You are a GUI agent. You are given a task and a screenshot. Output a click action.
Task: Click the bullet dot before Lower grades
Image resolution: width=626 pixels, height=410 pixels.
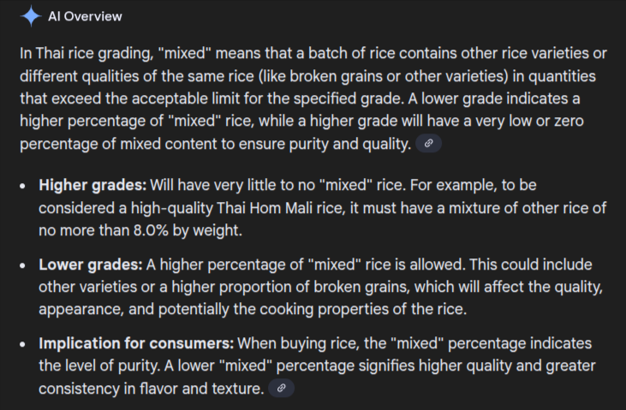coord(23,264)
